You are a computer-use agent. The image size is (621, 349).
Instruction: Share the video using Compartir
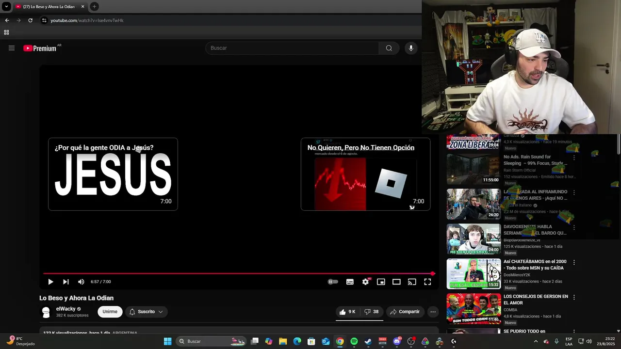coord(405,312)
